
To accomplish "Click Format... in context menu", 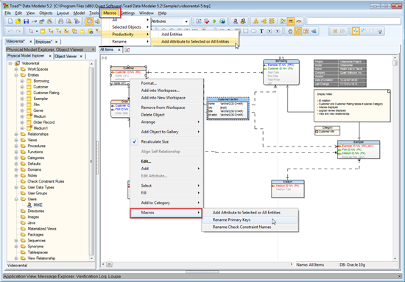I will pos(166,83).
